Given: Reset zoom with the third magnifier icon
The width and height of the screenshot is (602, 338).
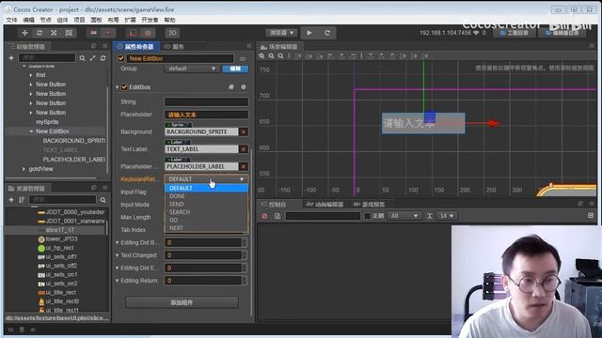Looking at the screenshot, I should [x=280, y=56].
